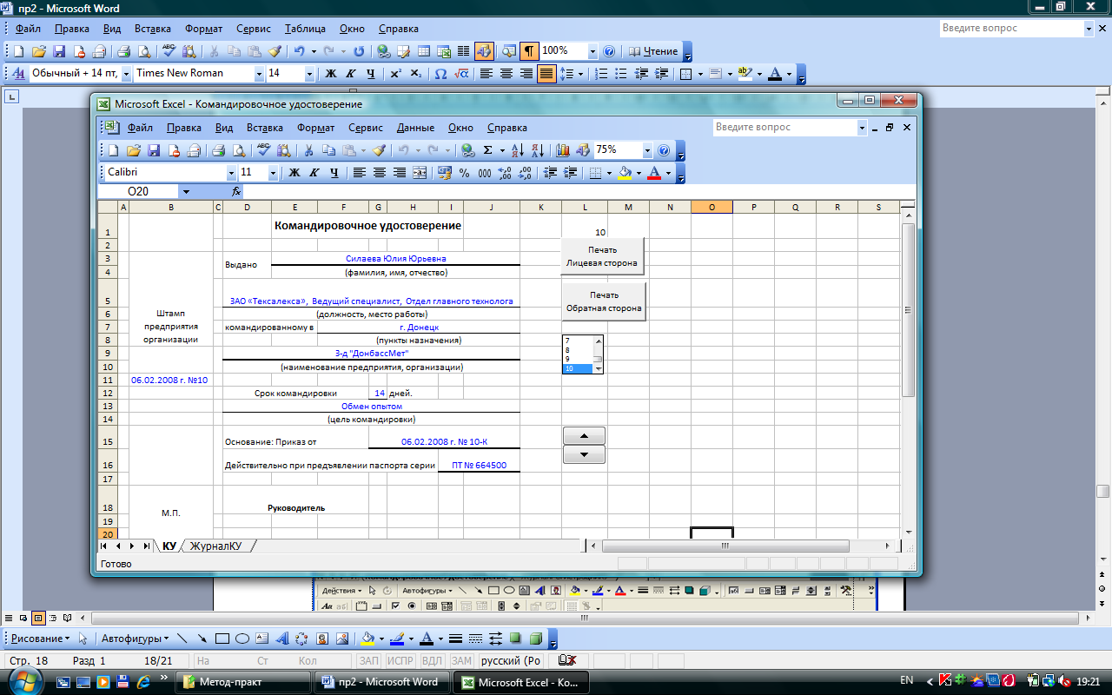The image size is (1112, 695).
Task: Open Excel's Вставка menu
Action: [265, 128]
